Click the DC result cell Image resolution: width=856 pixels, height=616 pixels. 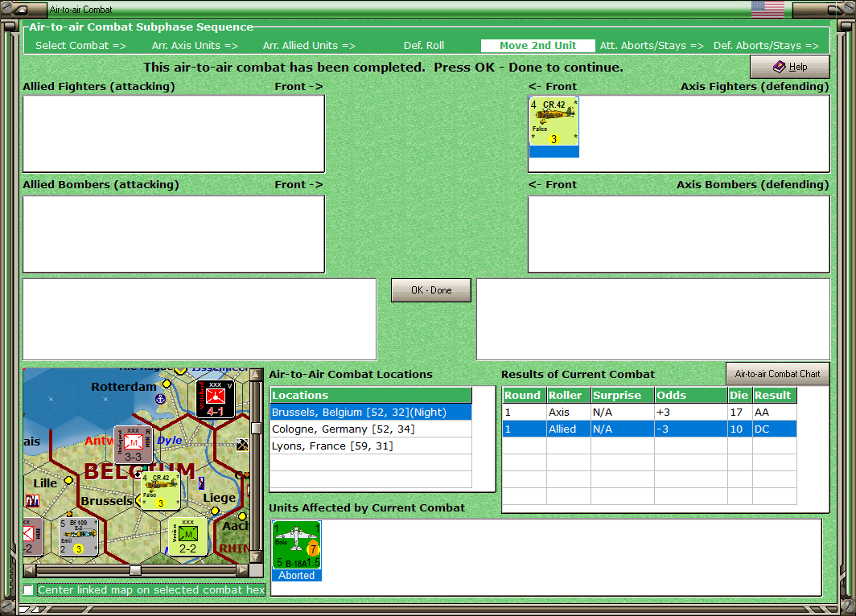click(774, 429)
